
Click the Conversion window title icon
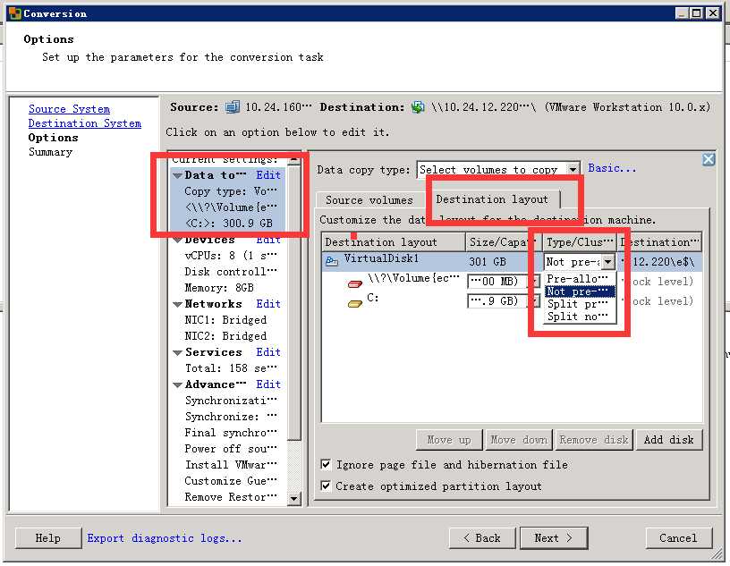pyautogui.click(x=15, y=13)
